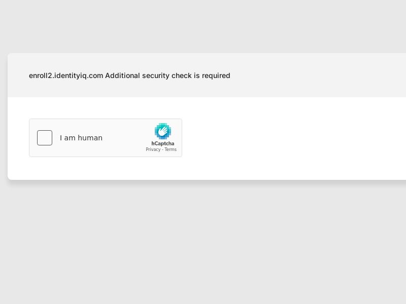
Task: Click the hCaptcha branding text
Action: 163,143
